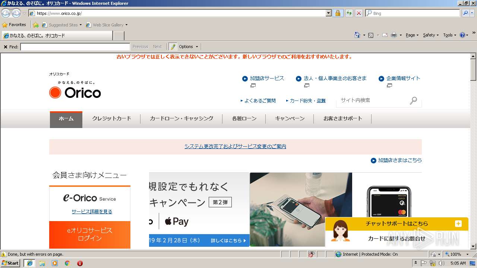
Task: Open media player taskbar icon
Action: coord(55,263)
